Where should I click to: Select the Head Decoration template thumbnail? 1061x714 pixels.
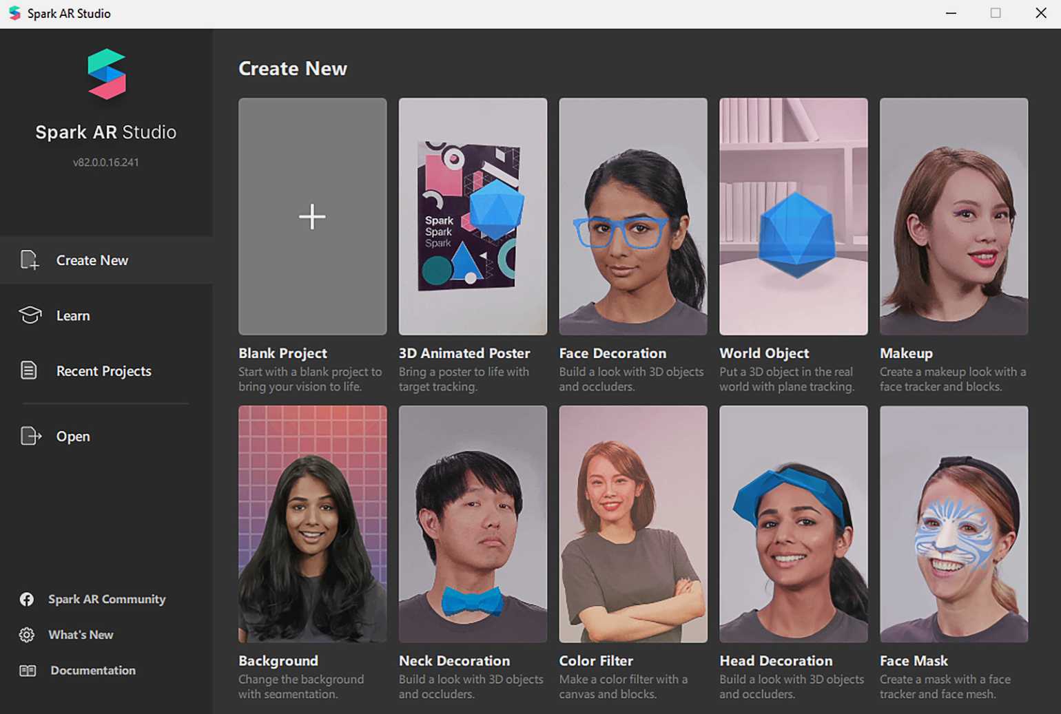click(794, 524)
